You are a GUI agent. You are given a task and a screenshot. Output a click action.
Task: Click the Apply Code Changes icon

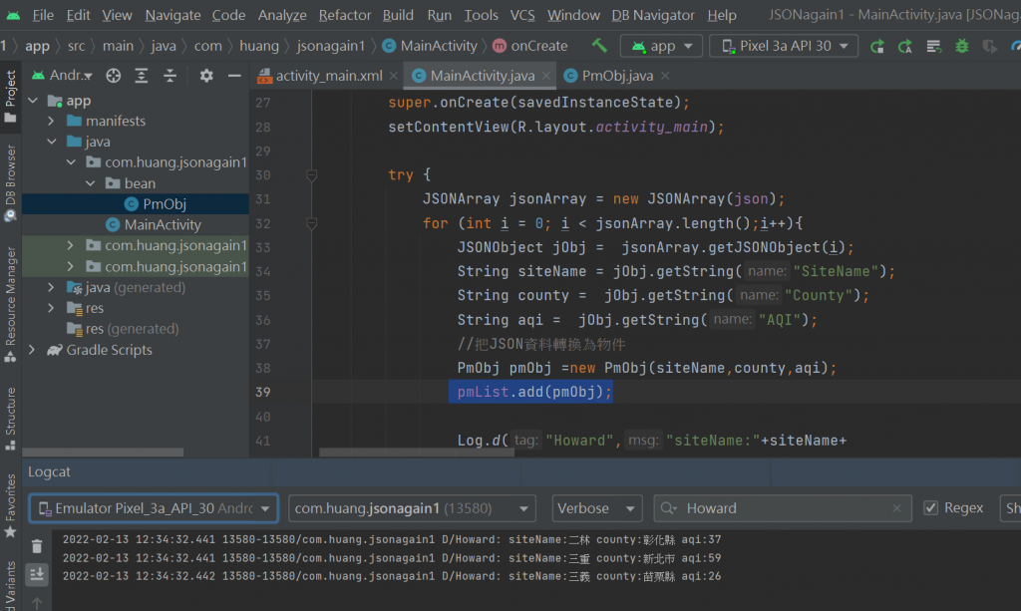pyautogui.click(x=905, y=46)
